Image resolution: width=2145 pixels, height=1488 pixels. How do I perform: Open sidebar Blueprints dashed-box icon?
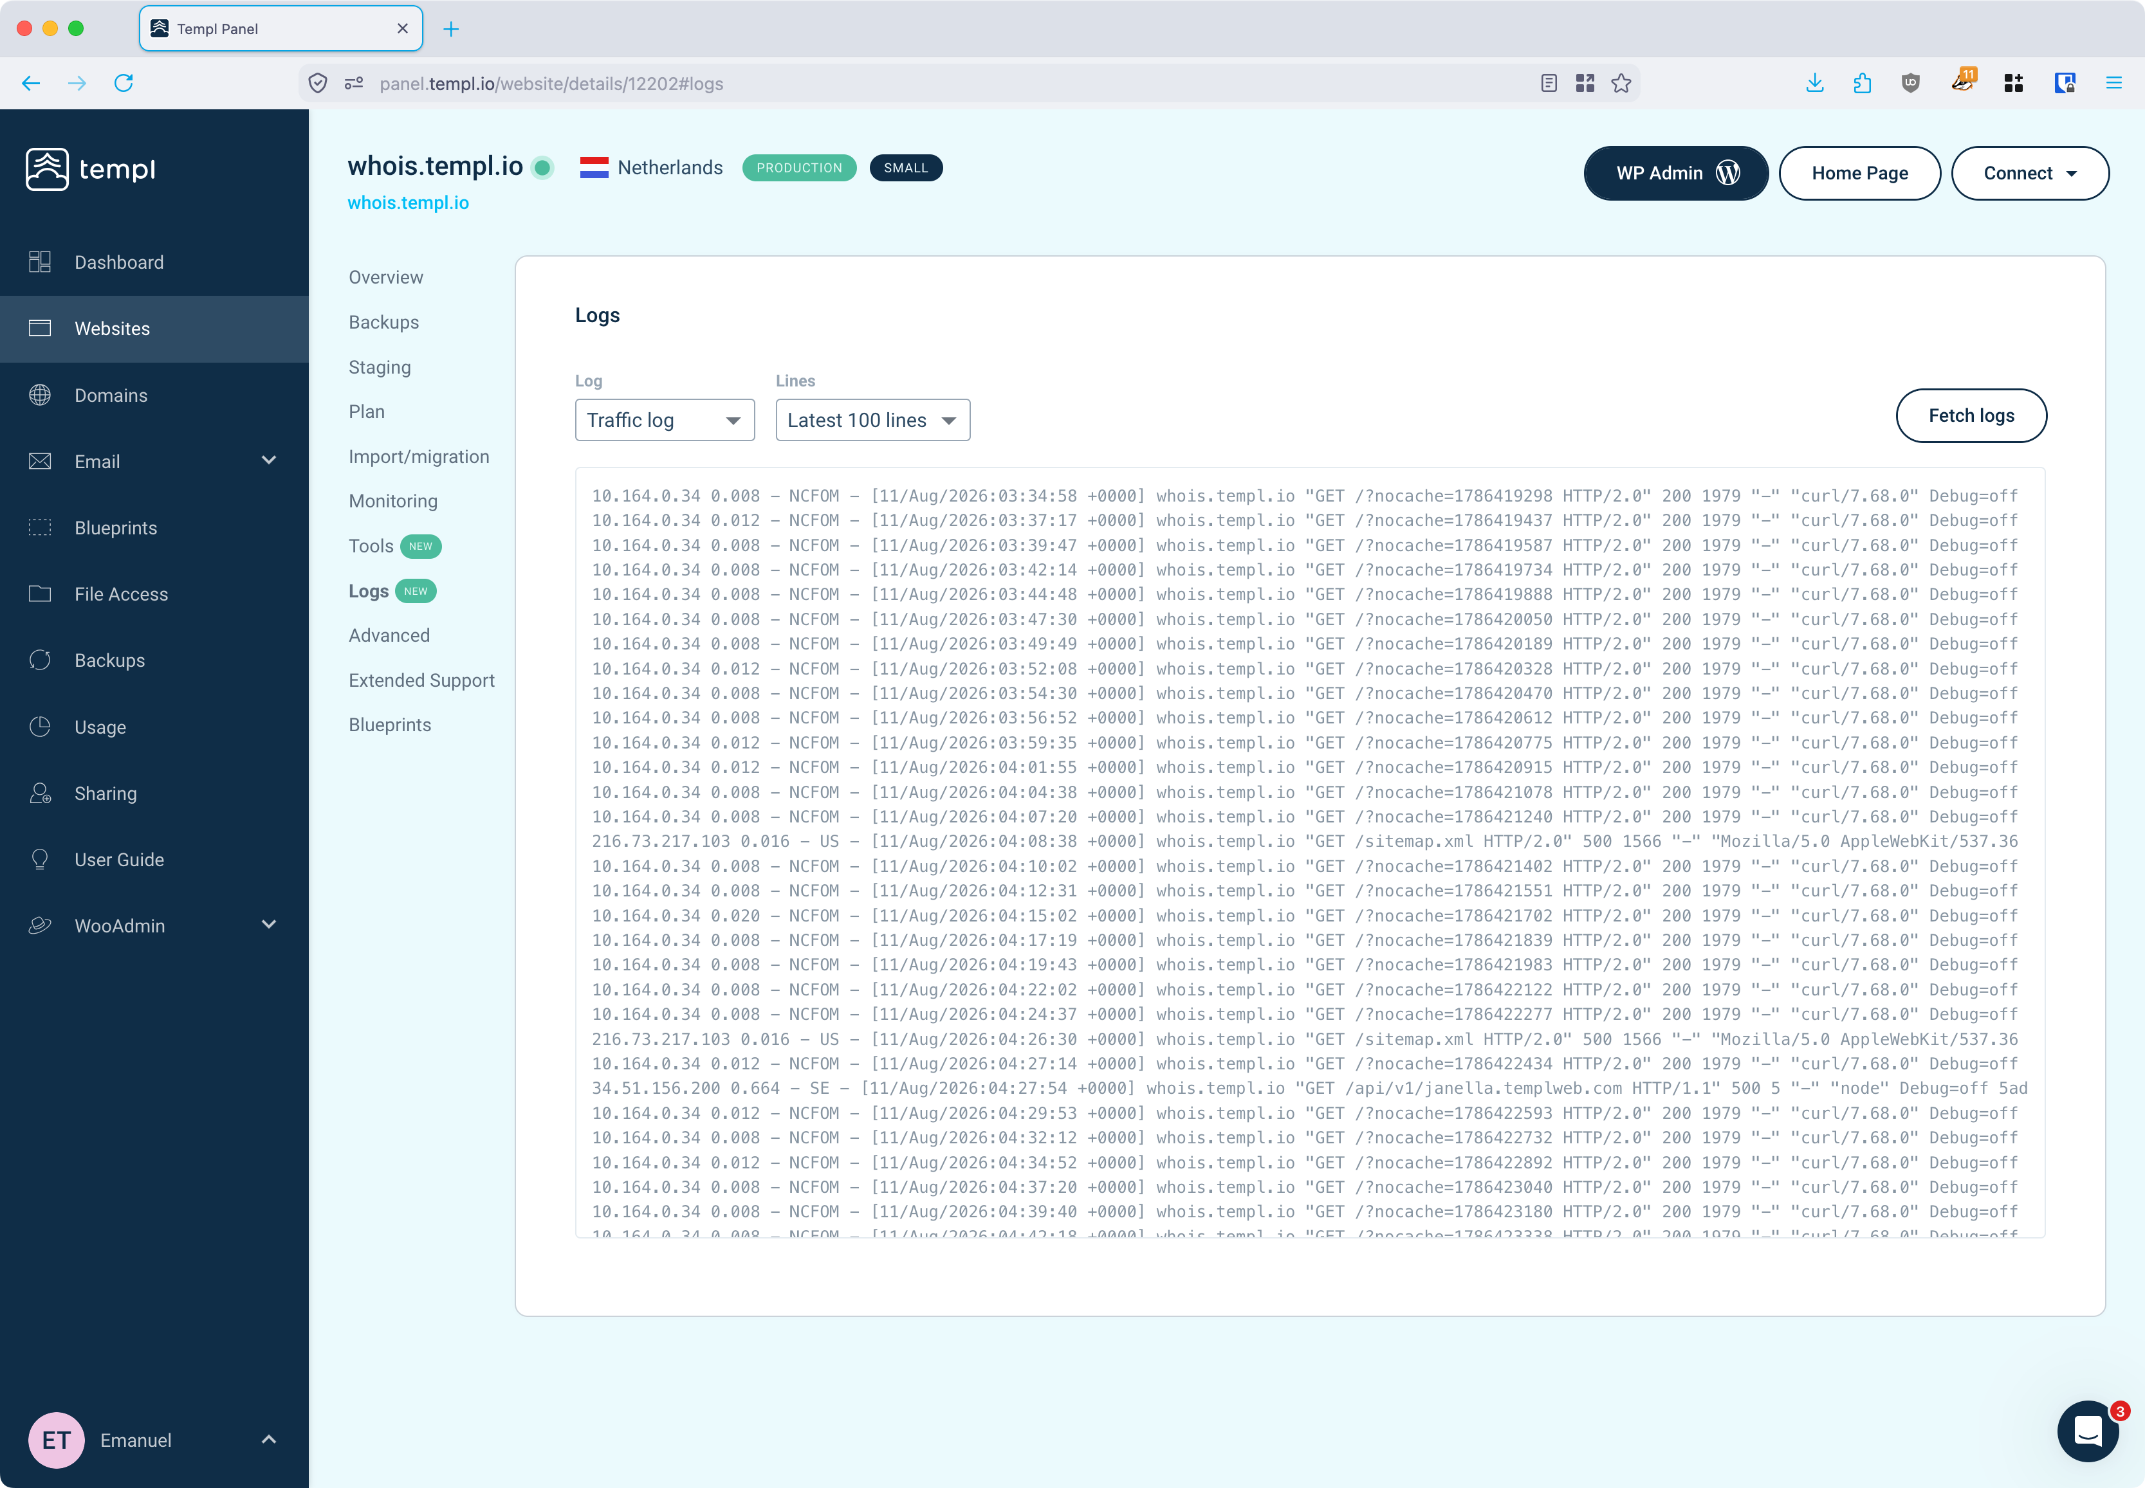tap(40, 527)
